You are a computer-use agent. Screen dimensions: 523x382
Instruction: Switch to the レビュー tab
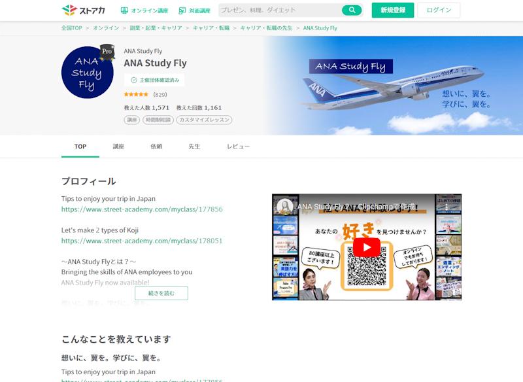(238, 147)
